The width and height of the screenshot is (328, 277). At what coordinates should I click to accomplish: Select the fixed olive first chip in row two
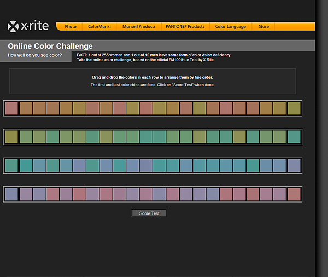[11, 137]
